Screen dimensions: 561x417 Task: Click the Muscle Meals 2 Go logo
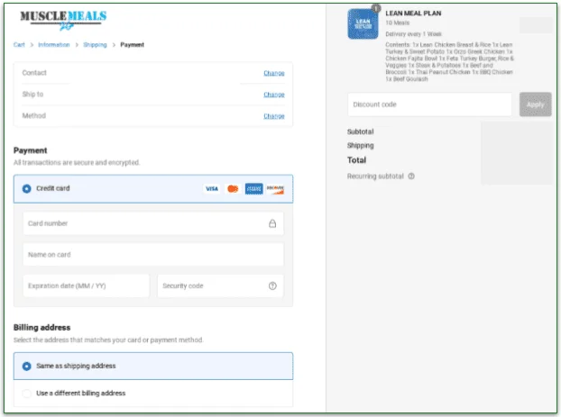point(63,21)
